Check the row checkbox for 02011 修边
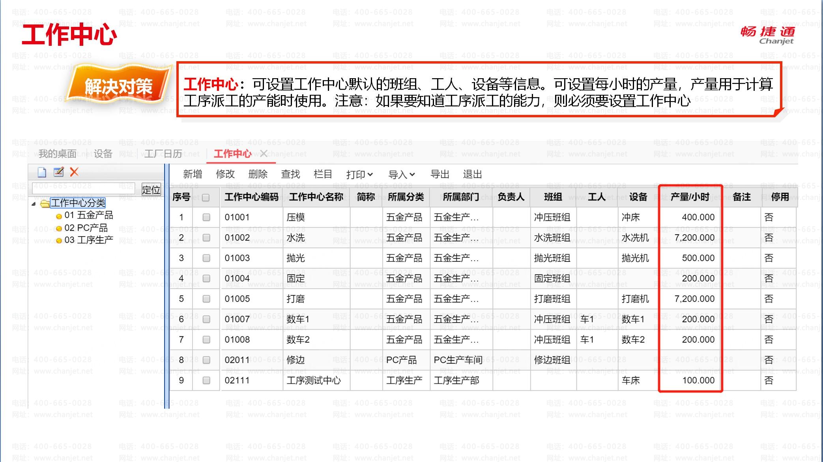The width and height of the screenshot is (823, 462). [x=206, y=360]
